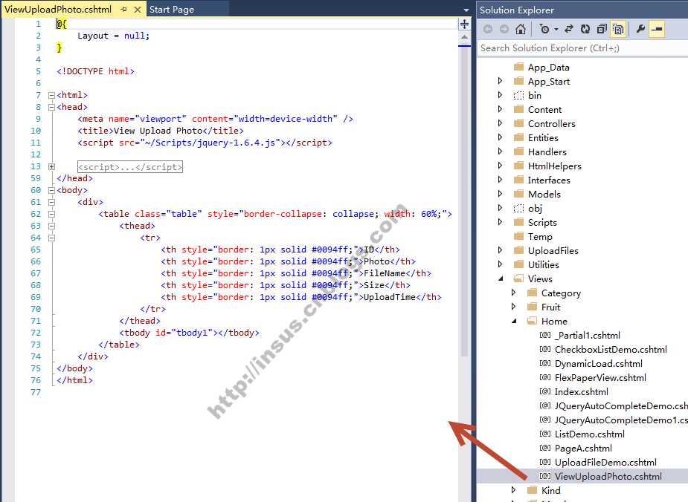Open DynamicLoad.cshtml file
Screen dimensions: 688x502
pos(599,364)
